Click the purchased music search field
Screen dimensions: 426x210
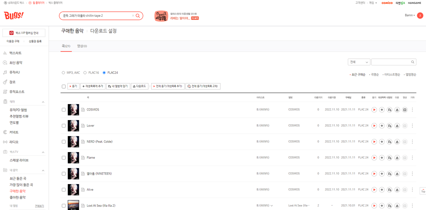click(x=391, y=62)
